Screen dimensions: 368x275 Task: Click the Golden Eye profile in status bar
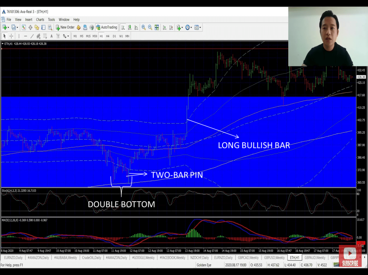click(204, 265)
